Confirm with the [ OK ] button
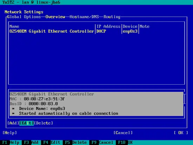Screen dimensions: 193x145 tap(181, 133)
